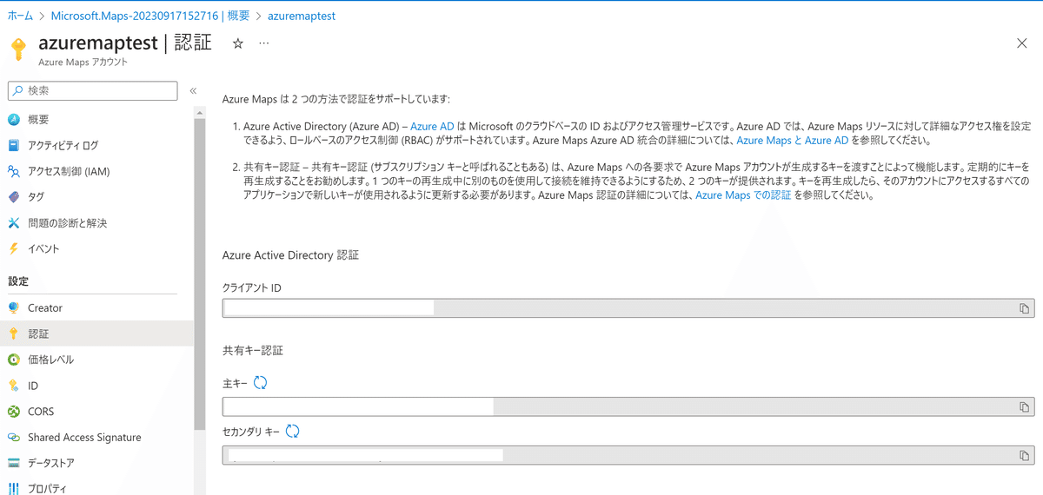Click the イベント lightning bolt icon
Screen dimensions: 1043x495
(x=13, y=249)
